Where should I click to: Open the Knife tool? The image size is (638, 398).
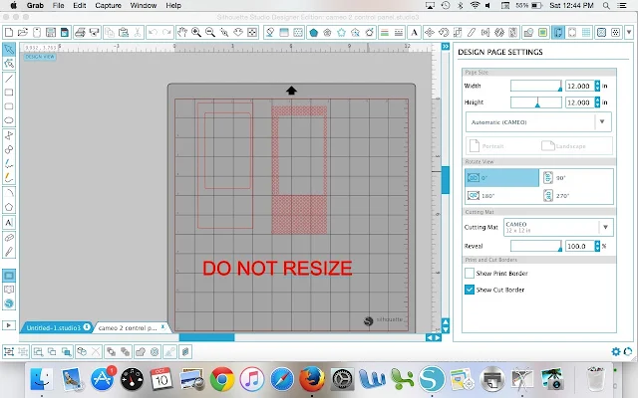click(x=9, y=252)
